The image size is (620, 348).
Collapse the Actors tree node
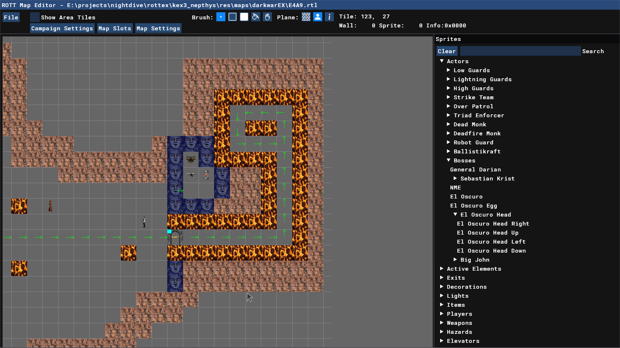(442, 61)
